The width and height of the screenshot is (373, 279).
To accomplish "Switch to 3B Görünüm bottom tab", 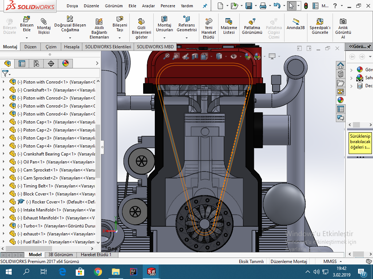I will tap(61, 255).
